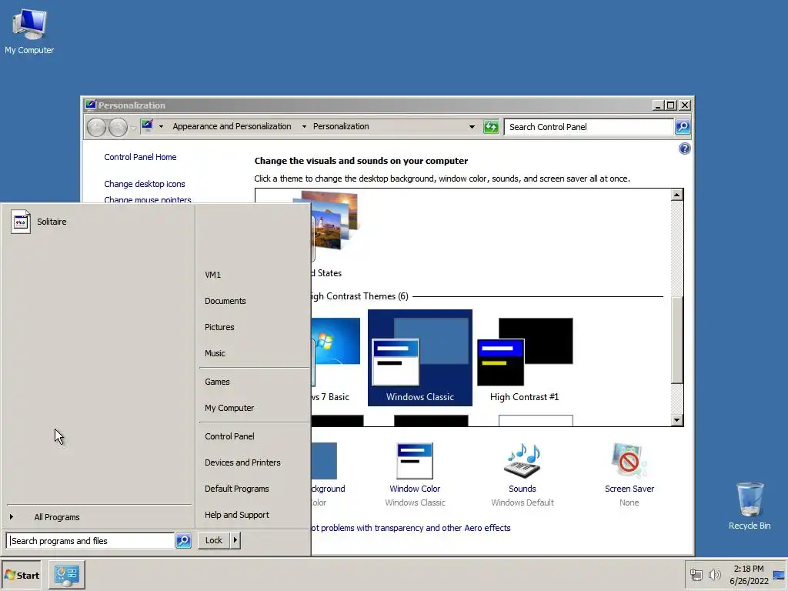This screenshot has width=788, height=591.
Task: Open VM1 user folder in Start menu
Action: click(212, 275)
